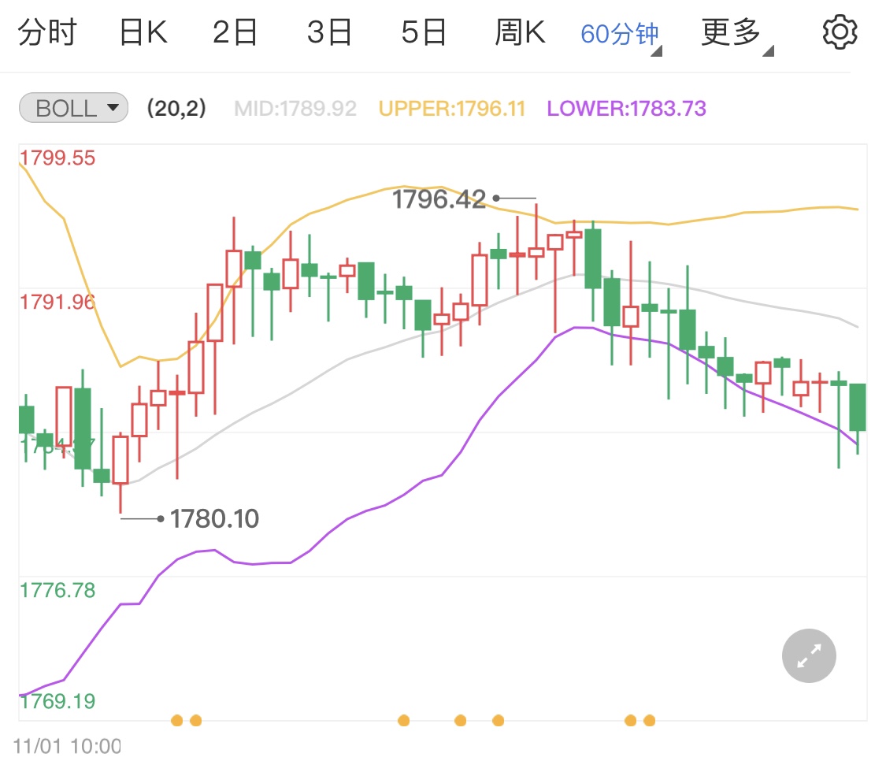This screenshot has height=772, width=886.
Task: Click the 1780.10 low price annotation
Action: point(215,519)
